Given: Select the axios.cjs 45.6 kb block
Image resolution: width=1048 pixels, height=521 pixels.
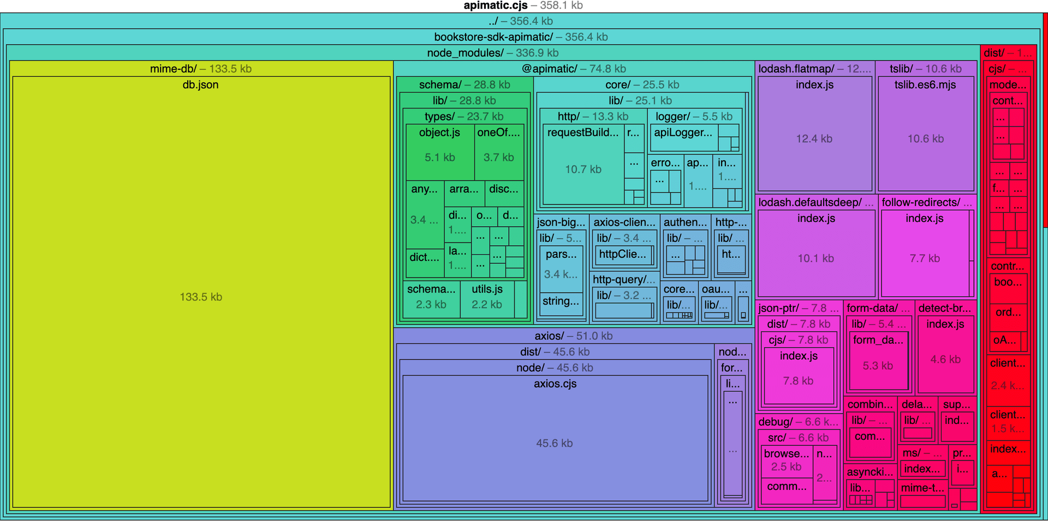Looking at the screenshot, I should (555, 441).
